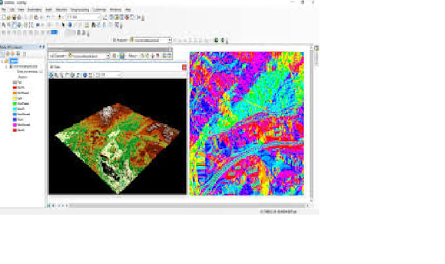Select the Identify tool
The height and width of the screenshot is (264, 445).
(x=70, y=25)
